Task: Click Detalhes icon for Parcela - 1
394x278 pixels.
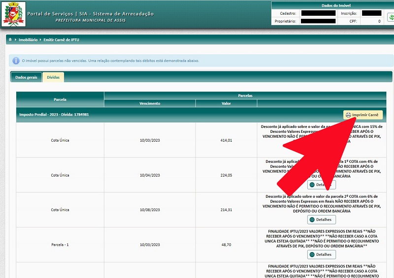Action: 312,255
